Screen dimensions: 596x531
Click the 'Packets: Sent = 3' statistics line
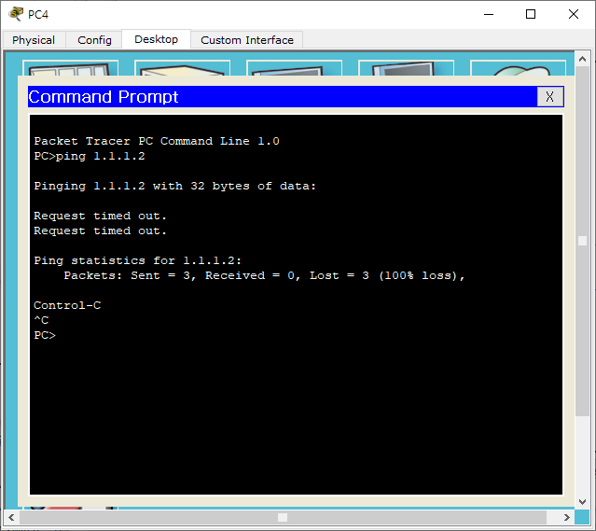point(264,275)
